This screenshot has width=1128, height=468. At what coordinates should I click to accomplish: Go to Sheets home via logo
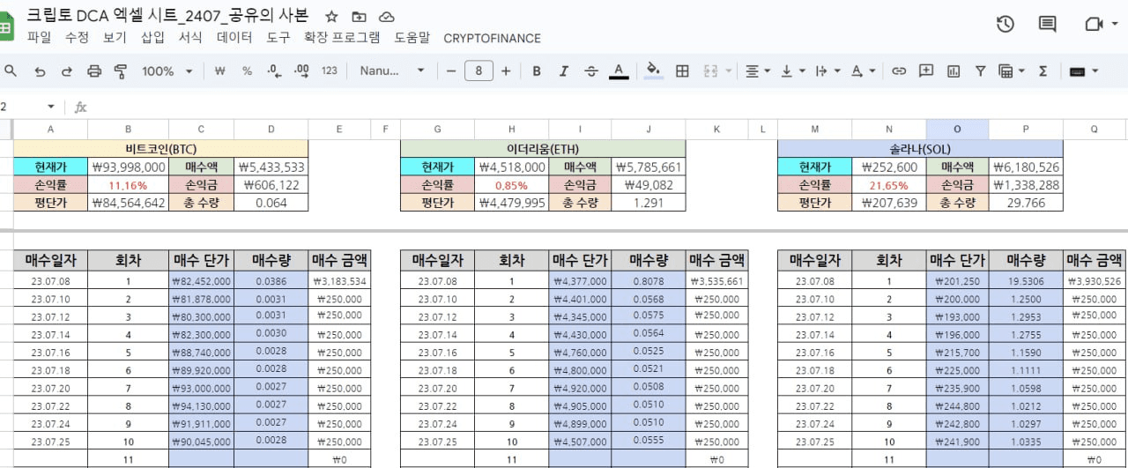pyautogui.click(x=5, y=26)
